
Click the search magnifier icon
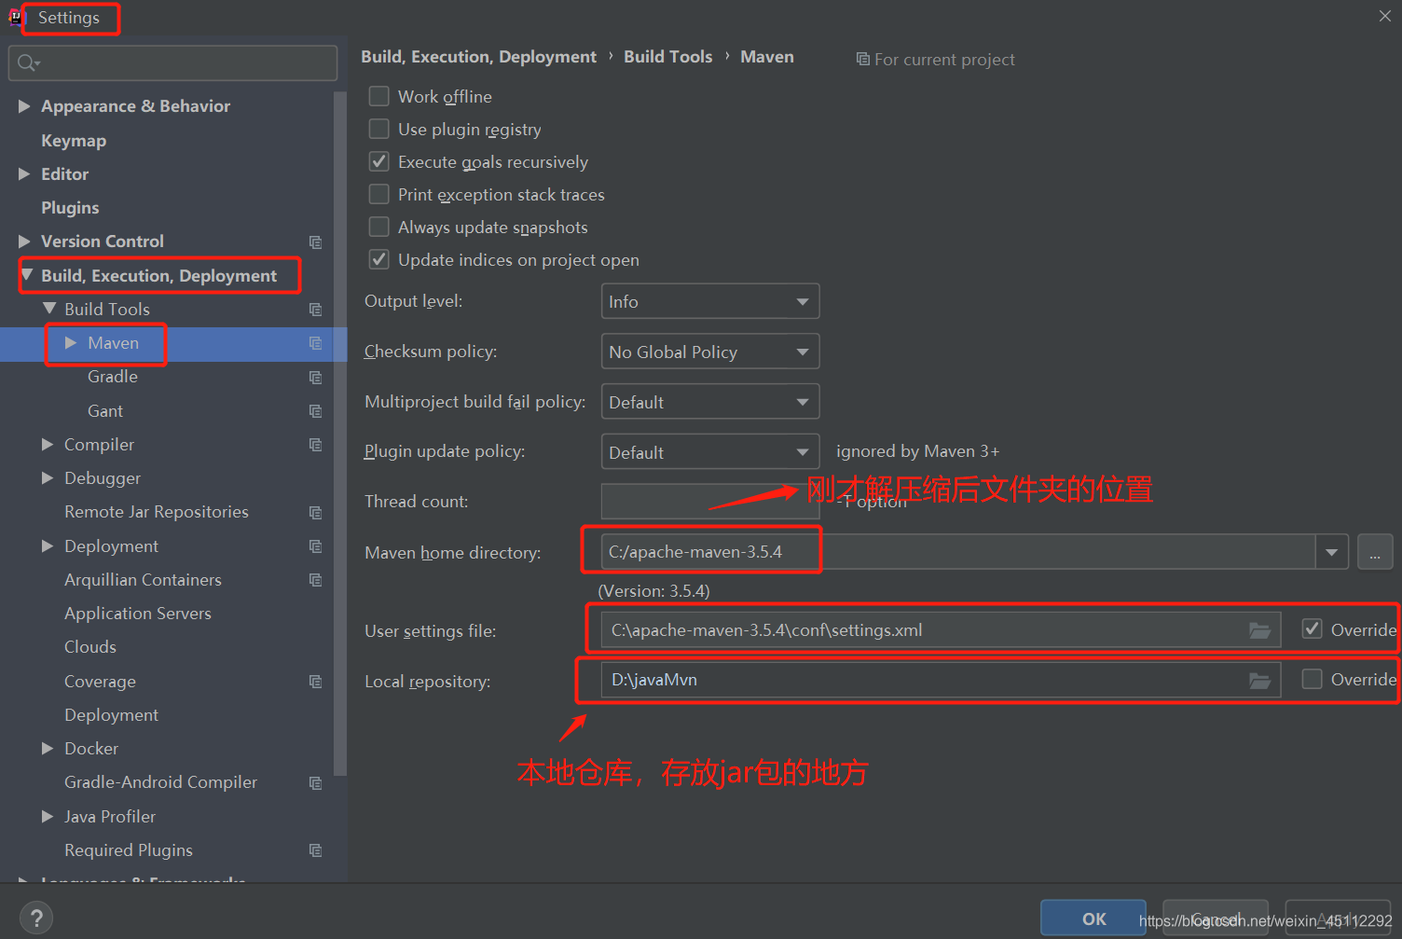(28, 62)
